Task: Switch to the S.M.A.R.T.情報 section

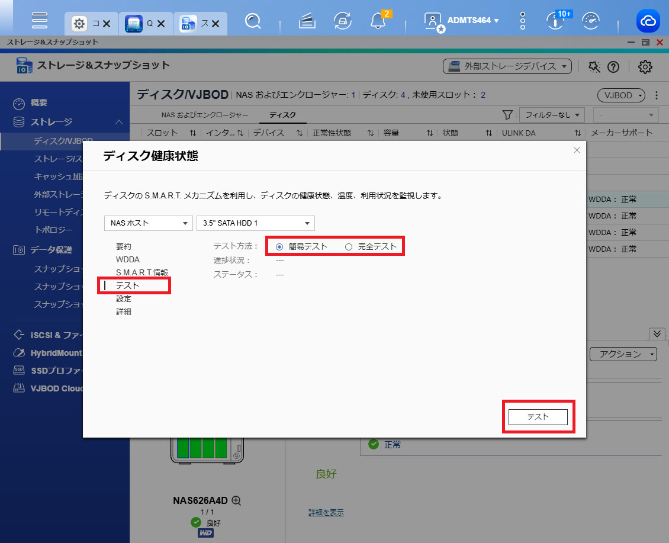Action: click(x=141, y=272)
